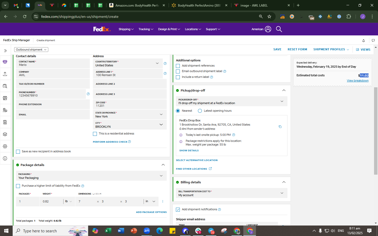Open the address book icon in sidebar
Image resolution: width=378 pixels, height=236 pixels.
[5, 122]
